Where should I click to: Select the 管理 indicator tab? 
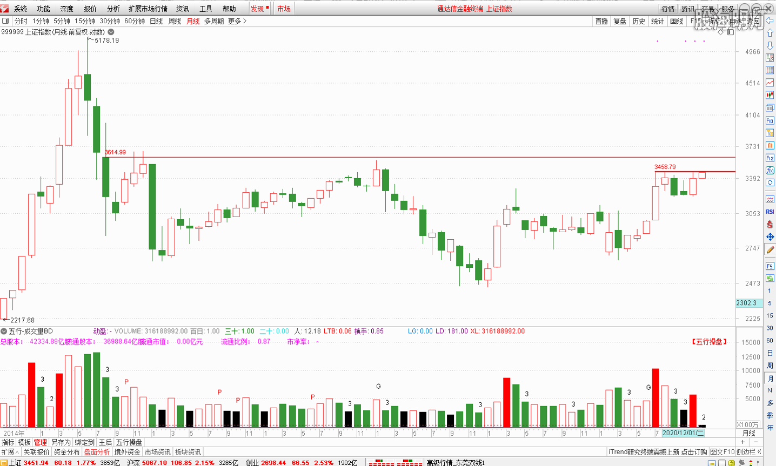(x=41, y=442)
